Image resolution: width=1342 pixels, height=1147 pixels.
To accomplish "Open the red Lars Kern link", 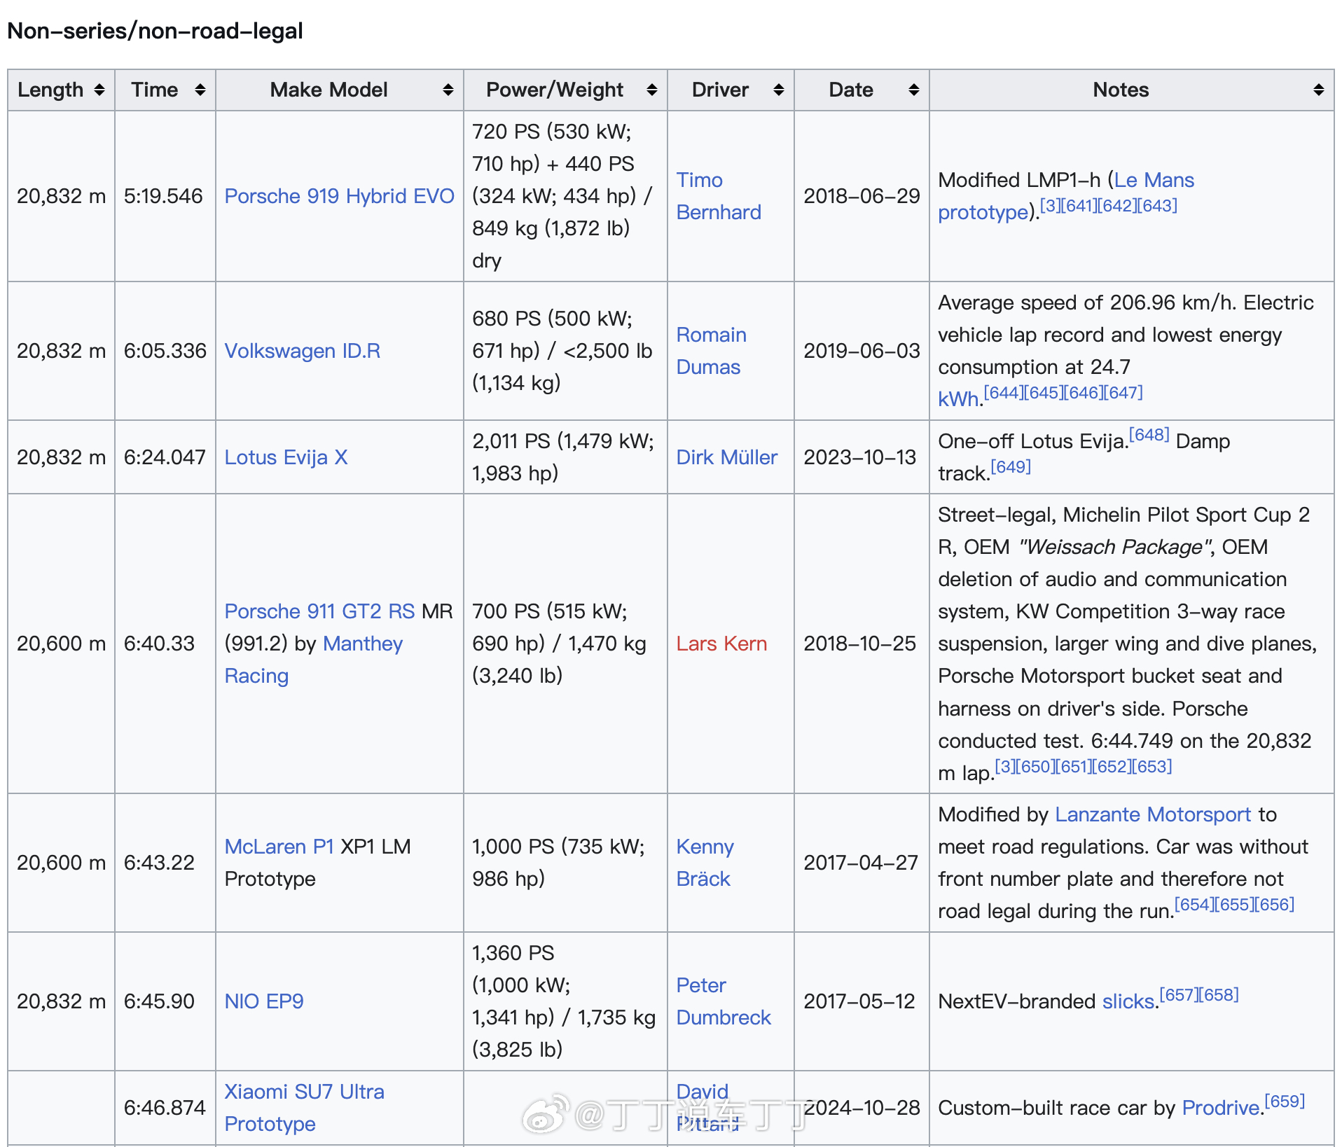I will 721,644.
